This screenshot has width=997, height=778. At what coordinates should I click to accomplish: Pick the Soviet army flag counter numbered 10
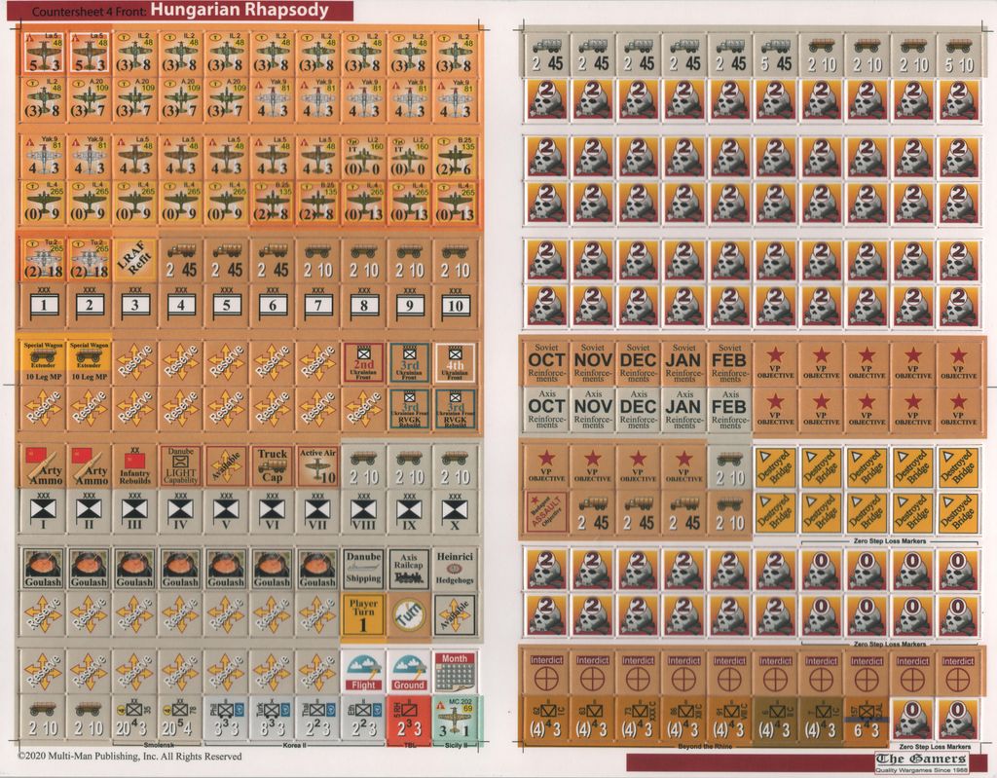(456, 306)
